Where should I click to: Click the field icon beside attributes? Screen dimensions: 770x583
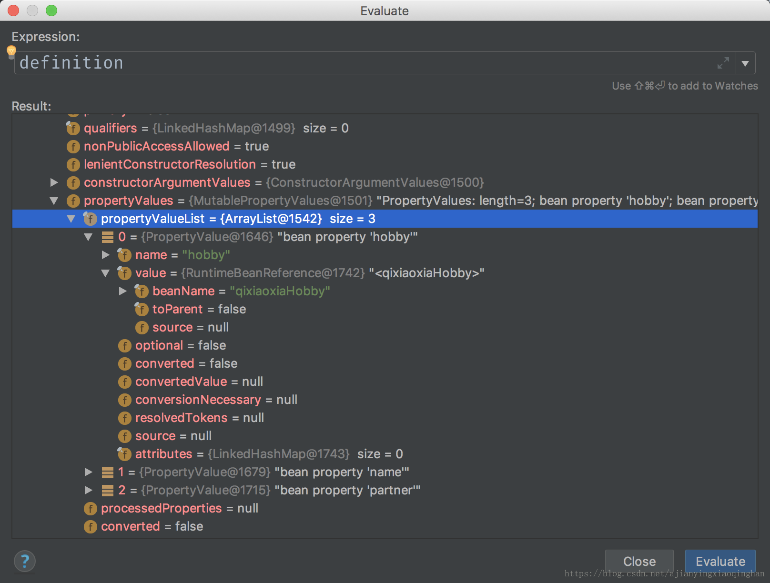124,454
